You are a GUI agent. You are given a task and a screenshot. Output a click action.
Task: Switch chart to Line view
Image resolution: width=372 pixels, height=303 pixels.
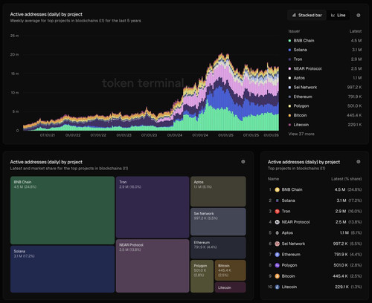click(x=338, y=15)
